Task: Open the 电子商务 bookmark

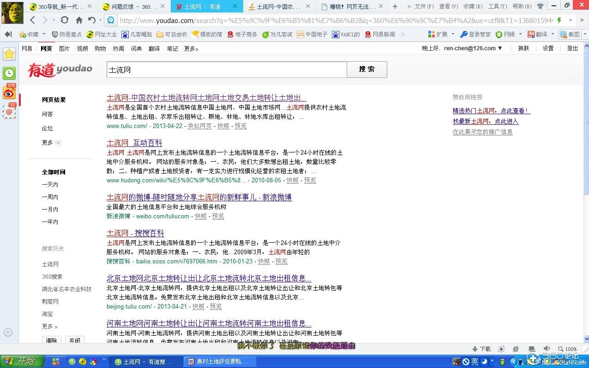Action: (x=242, y=35)
